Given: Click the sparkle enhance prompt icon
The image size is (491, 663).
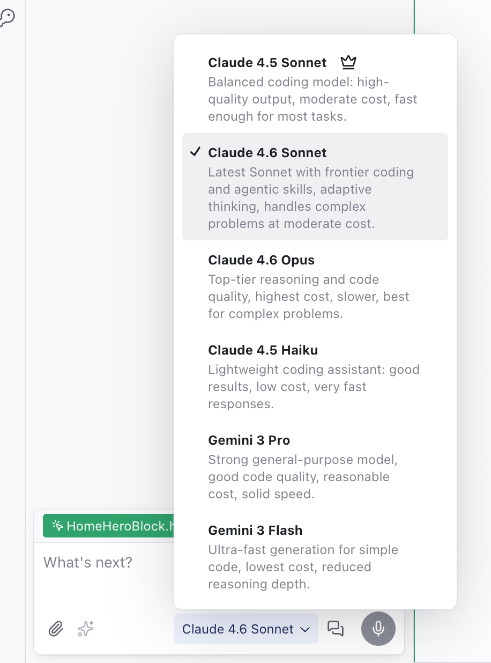Looking at the screenshot, I should (86, 628).
